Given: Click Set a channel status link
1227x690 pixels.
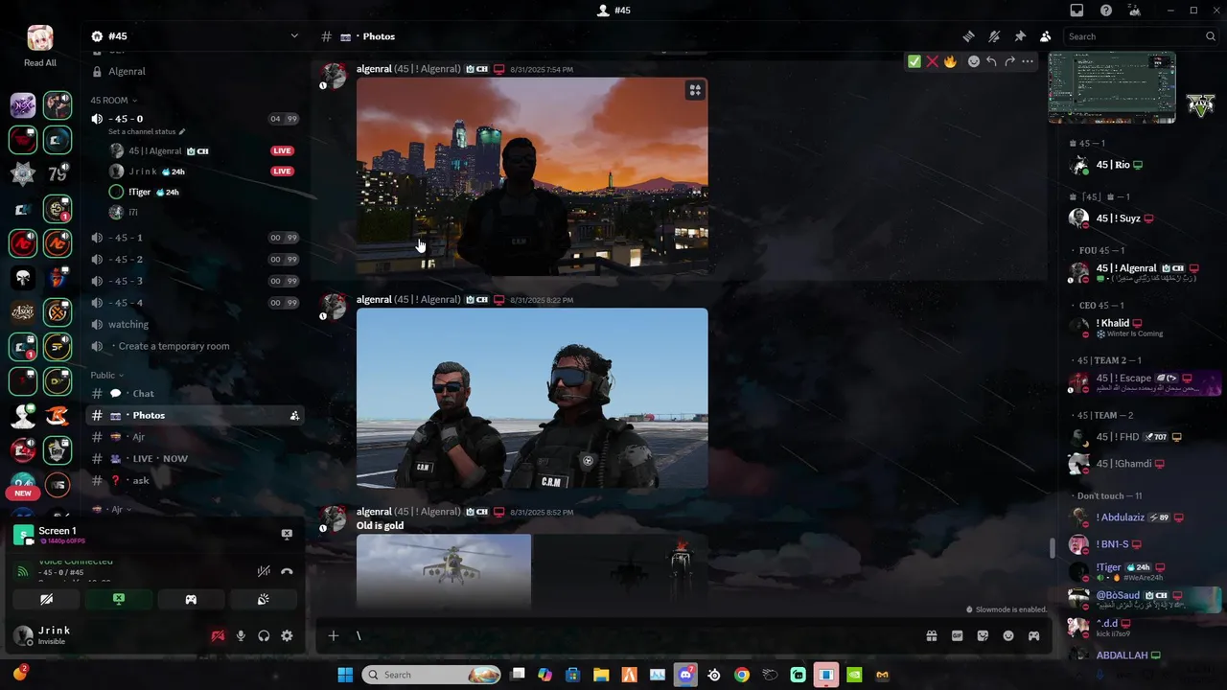Looking at the screenshot, I should coord(147,131).
